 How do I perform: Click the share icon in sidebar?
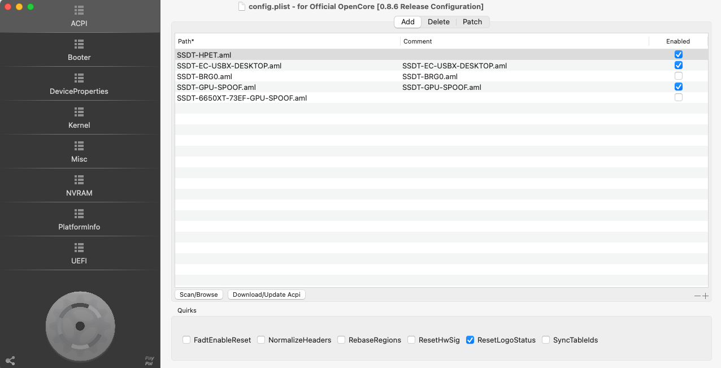(x=10, y=361)
